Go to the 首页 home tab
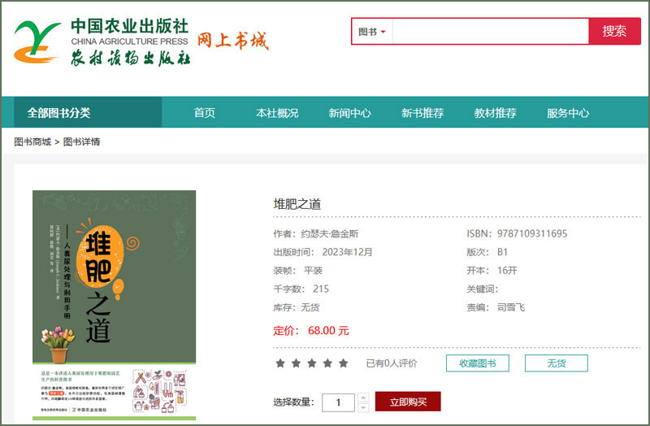Image resolution: width=650 pixels, height=426 pixels. point(205,113)
